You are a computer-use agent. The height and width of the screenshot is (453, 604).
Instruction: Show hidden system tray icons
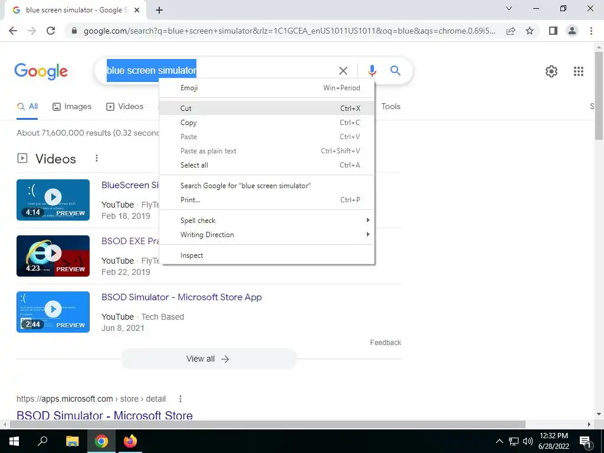click(499, 441)
